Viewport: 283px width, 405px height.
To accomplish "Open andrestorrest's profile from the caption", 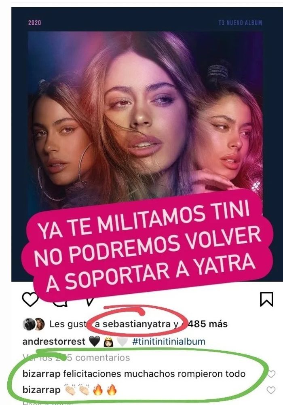I will 54,341.
